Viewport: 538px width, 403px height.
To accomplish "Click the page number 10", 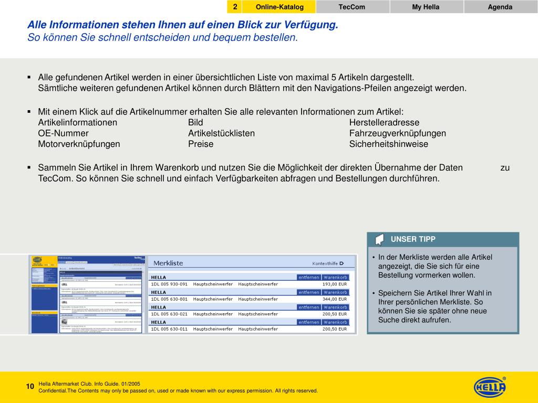I will pos(30,387).
